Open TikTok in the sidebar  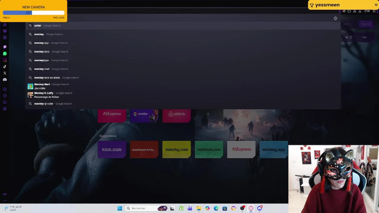pyautogui.click(x=5, y=67)
